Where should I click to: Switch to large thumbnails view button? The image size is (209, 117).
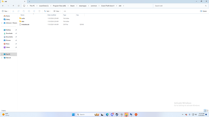click(207, 111)
